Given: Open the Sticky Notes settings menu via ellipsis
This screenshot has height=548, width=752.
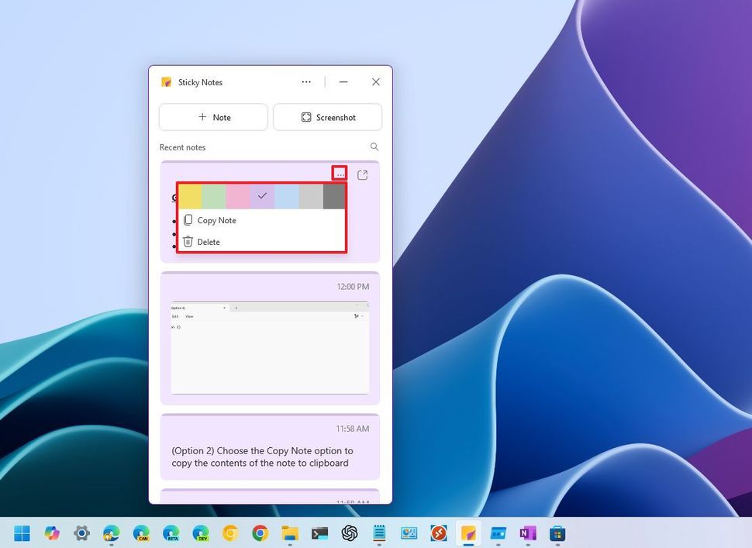Looking at the screenshot, I should [x=305, y=82].
